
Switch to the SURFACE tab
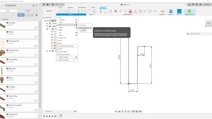70,8
